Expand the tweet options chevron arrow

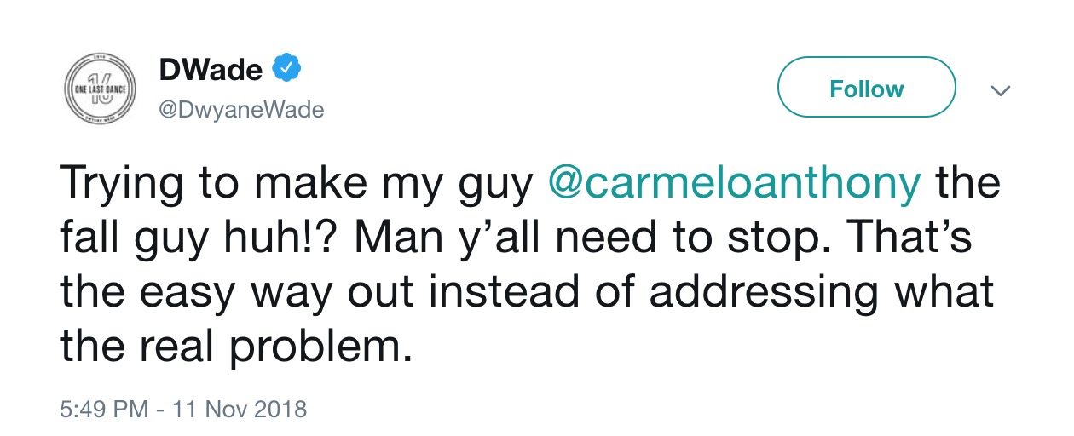[1002, 89]
